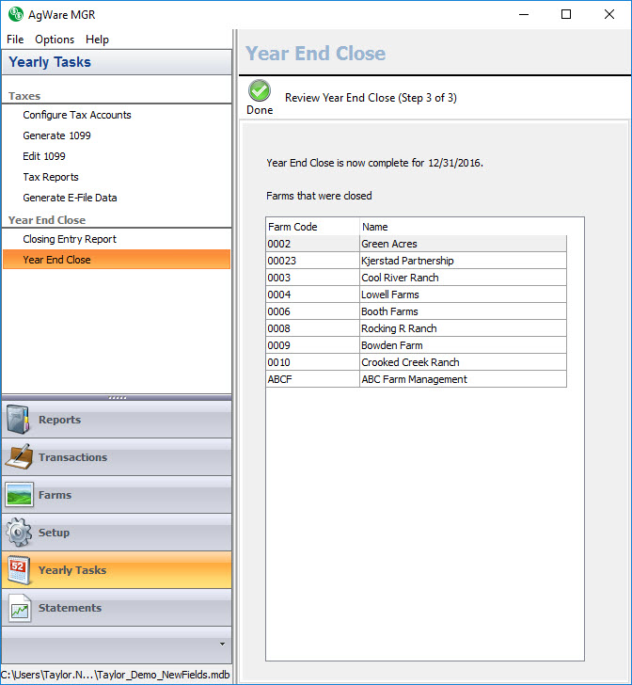Click the navigation pane splitter grip

point(117,398)
